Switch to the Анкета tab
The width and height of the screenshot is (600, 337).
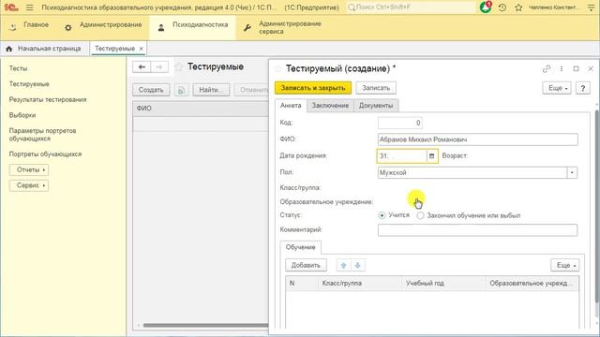coord(291,106)
